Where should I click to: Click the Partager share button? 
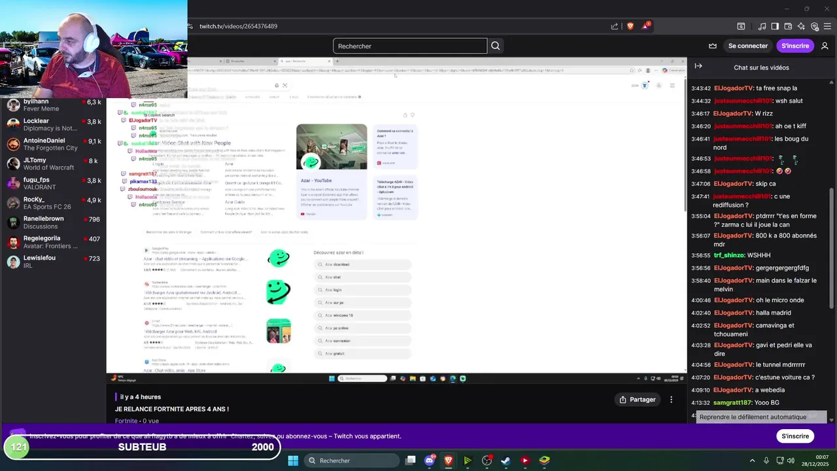click(x=638, y=400)
